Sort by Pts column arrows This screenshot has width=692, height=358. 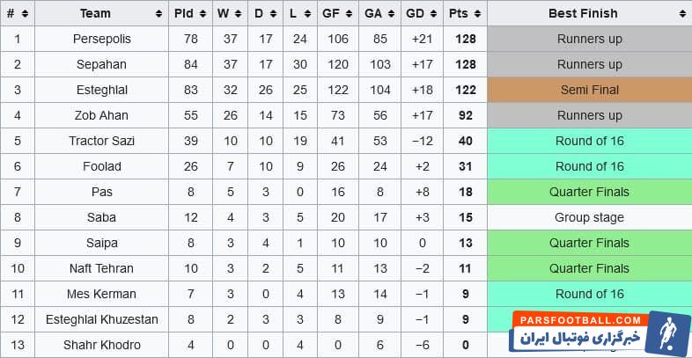[x=477, y=13]
